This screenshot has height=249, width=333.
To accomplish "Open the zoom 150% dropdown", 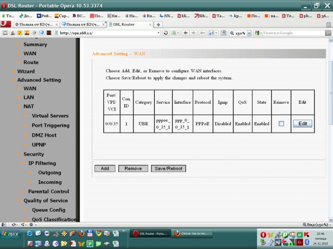I will point(249,33).
